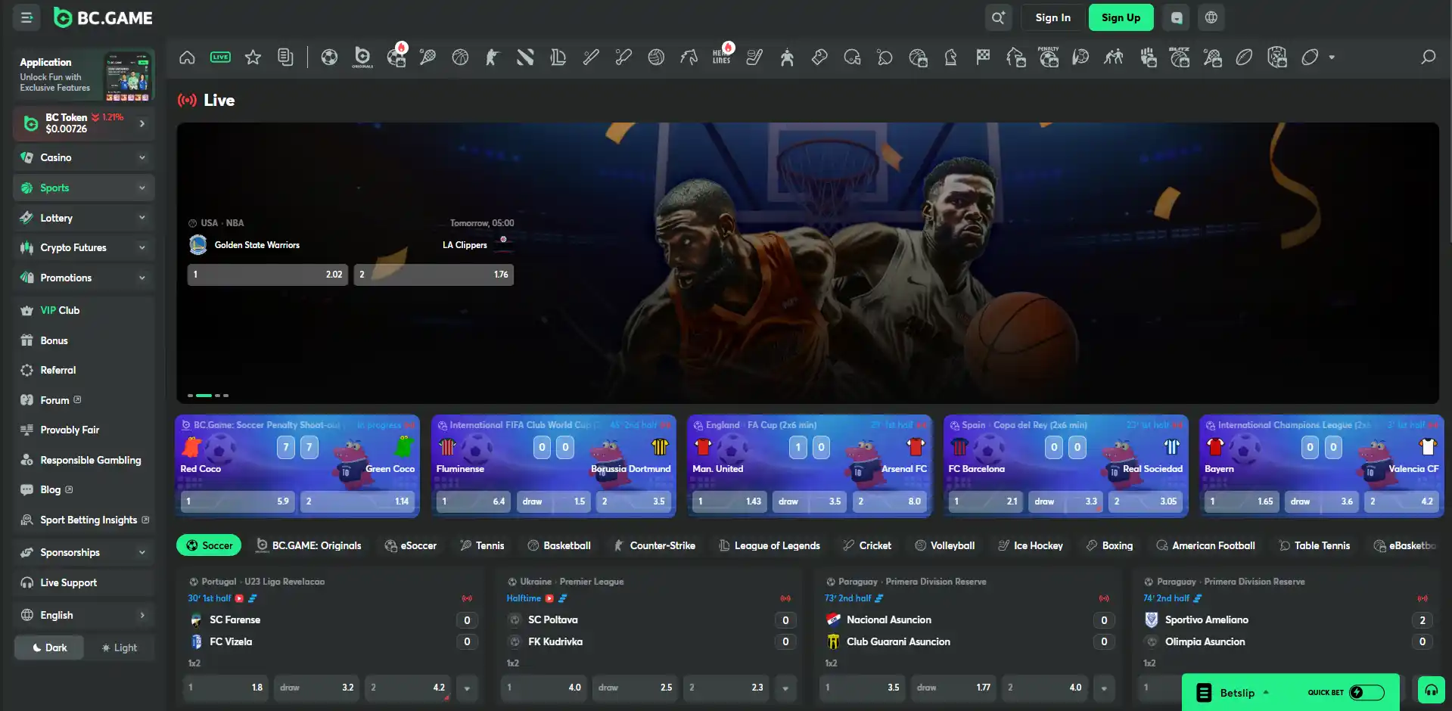Screen dimensions: 1452x711
Task: Toggle the Quick Bet switch
Action: (1366, 693)
